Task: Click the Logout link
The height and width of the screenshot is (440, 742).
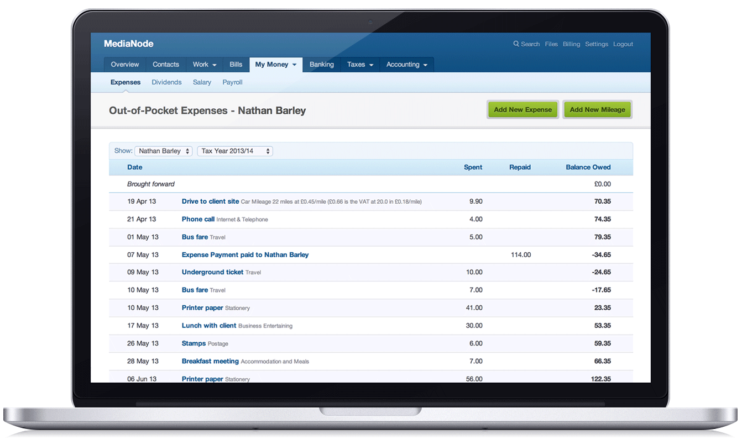Action: pyautogui.click(x=623, y=44)
